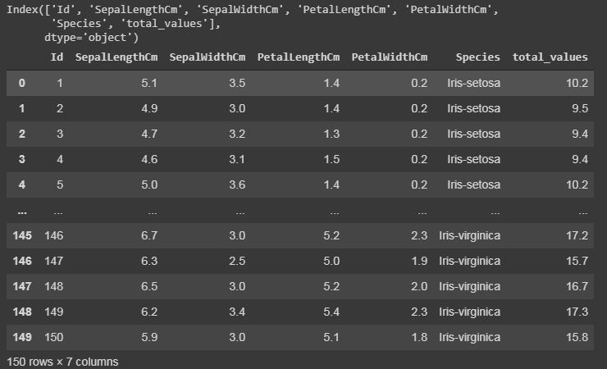Click the PetalLengthCm column header

pos(299,57)
